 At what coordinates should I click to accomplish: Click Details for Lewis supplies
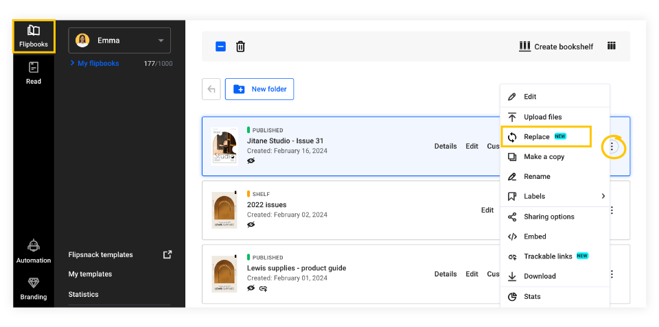[446, 274]
